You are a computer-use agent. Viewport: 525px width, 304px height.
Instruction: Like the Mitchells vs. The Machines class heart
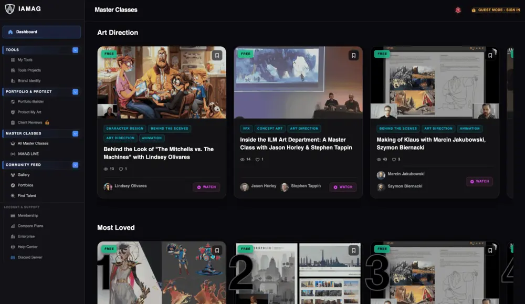tap(121, 169)
